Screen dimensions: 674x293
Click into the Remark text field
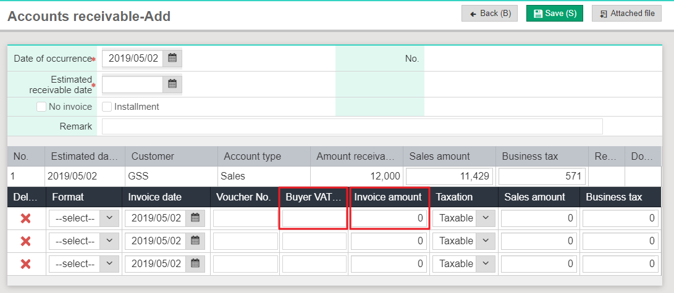352,126
